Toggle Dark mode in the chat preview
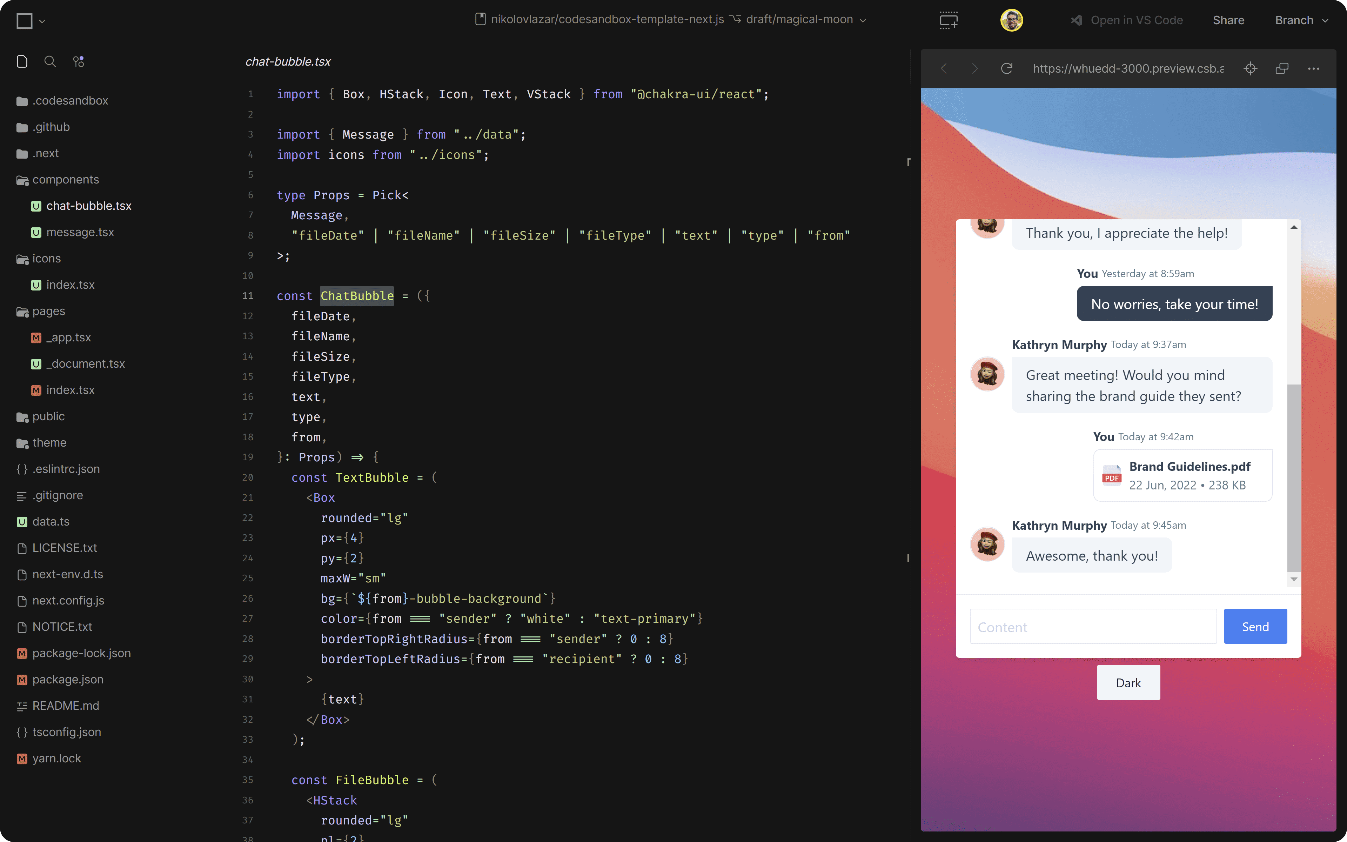1347x842 pixels. 1128,682
